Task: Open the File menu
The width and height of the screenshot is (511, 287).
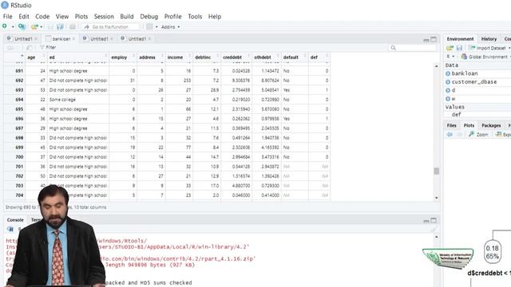Action: (7, 16)
